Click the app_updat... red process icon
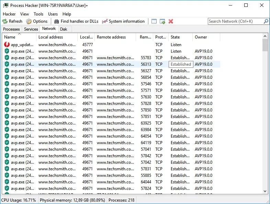Image resolution: width=270 pixels, height=204 pixels. pyautogui.click(x=7, y=45)
